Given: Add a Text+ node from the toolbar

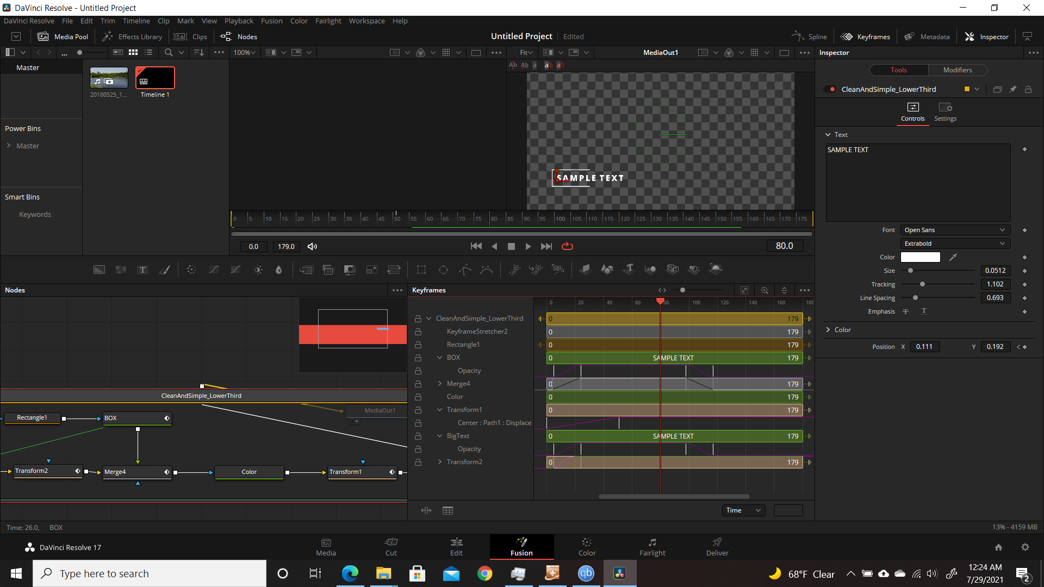Looking at the screenshot, I should click(142, 270).
